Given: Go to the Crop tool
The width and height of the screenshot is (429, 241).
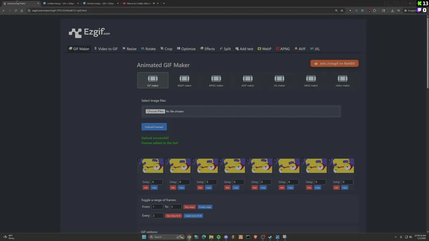Looking at the screenshot, I should click(x=166, y=49).
